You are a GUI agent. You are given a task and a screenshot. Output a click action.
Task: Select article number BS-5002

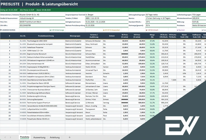coord(23,99)
